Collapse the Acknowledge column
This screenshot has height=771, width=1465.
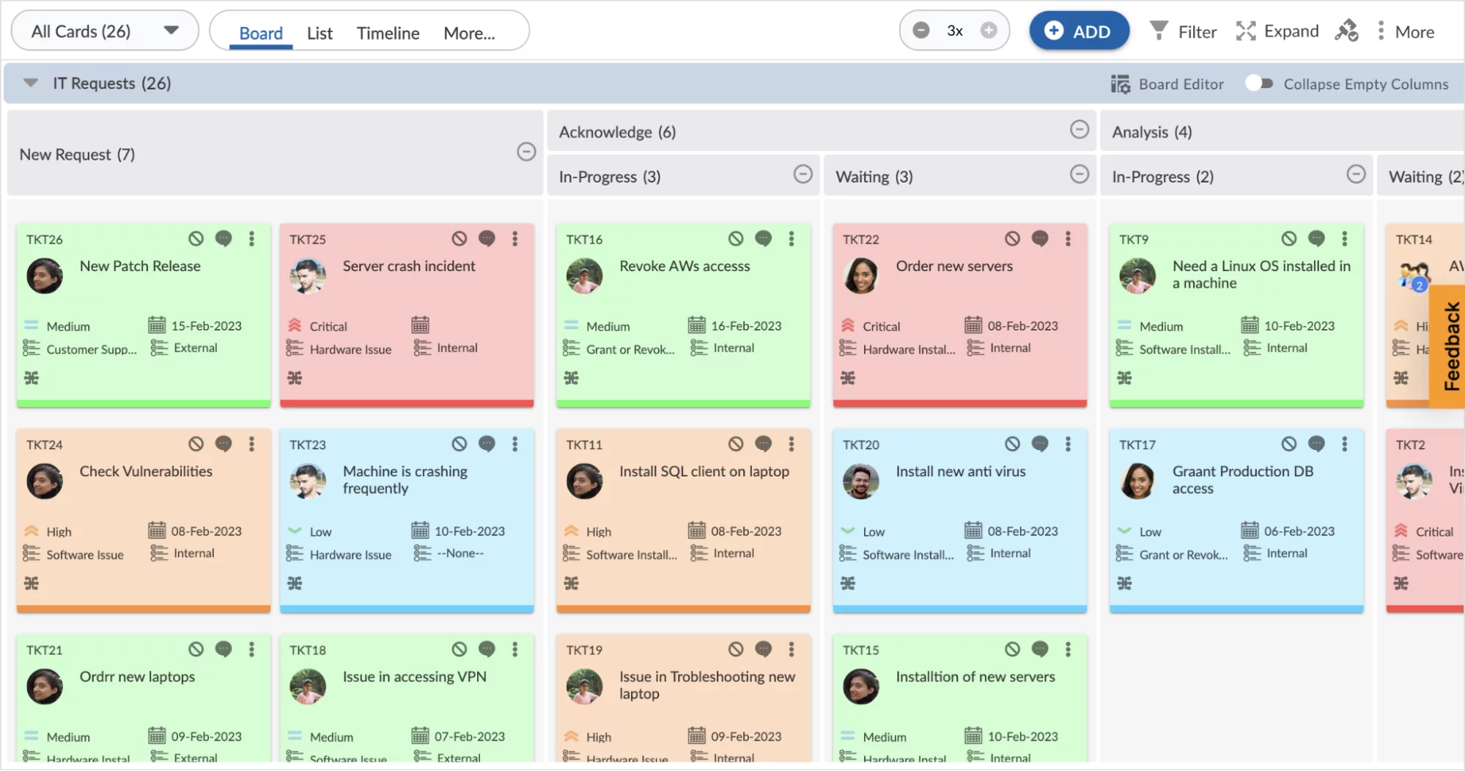pos(1079,130)
